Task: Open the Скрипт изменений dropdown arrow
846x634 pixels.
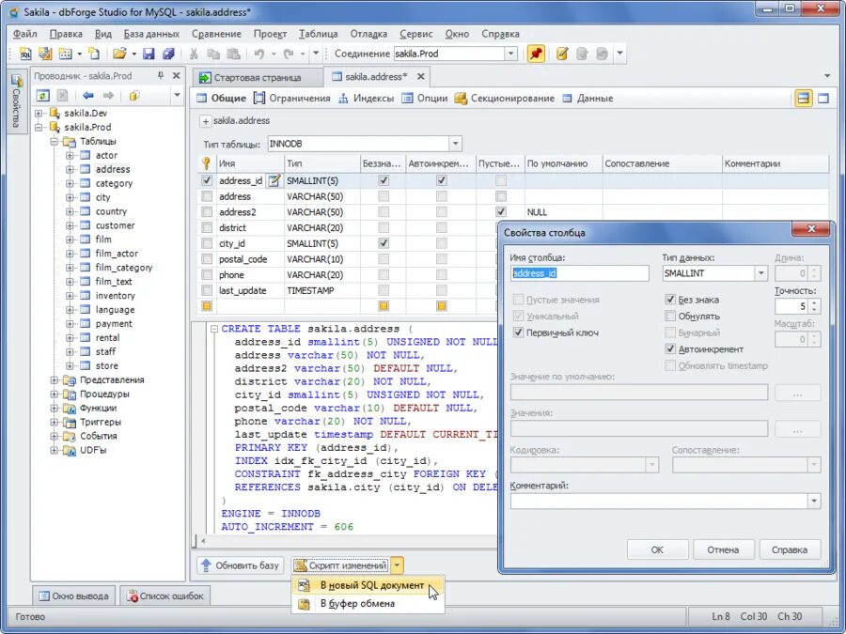Action: pyautogui.click(x=397, y=565)
